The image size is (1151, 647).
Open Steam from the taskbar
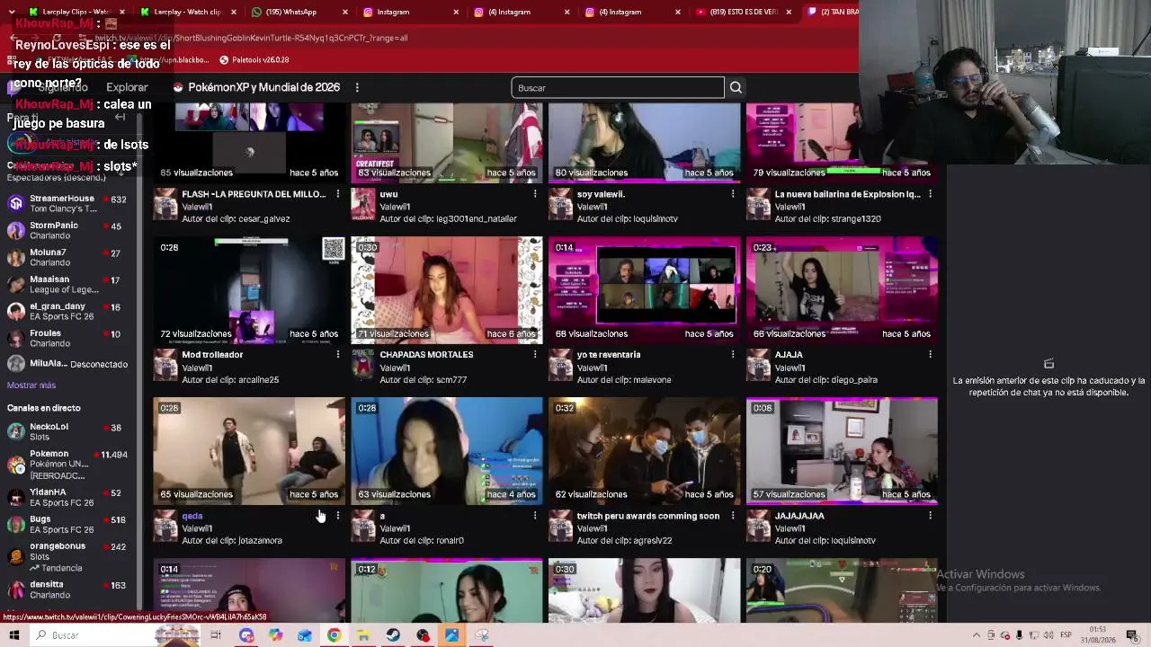(x=393, y=635)
